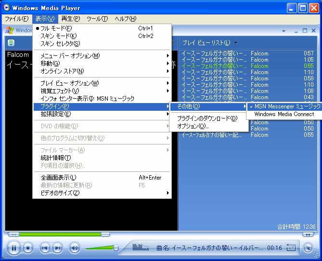Click the fast-forward button on seek bar
Image resolution: width=322 pixels, height=261 pixels.
coord(308,235)
